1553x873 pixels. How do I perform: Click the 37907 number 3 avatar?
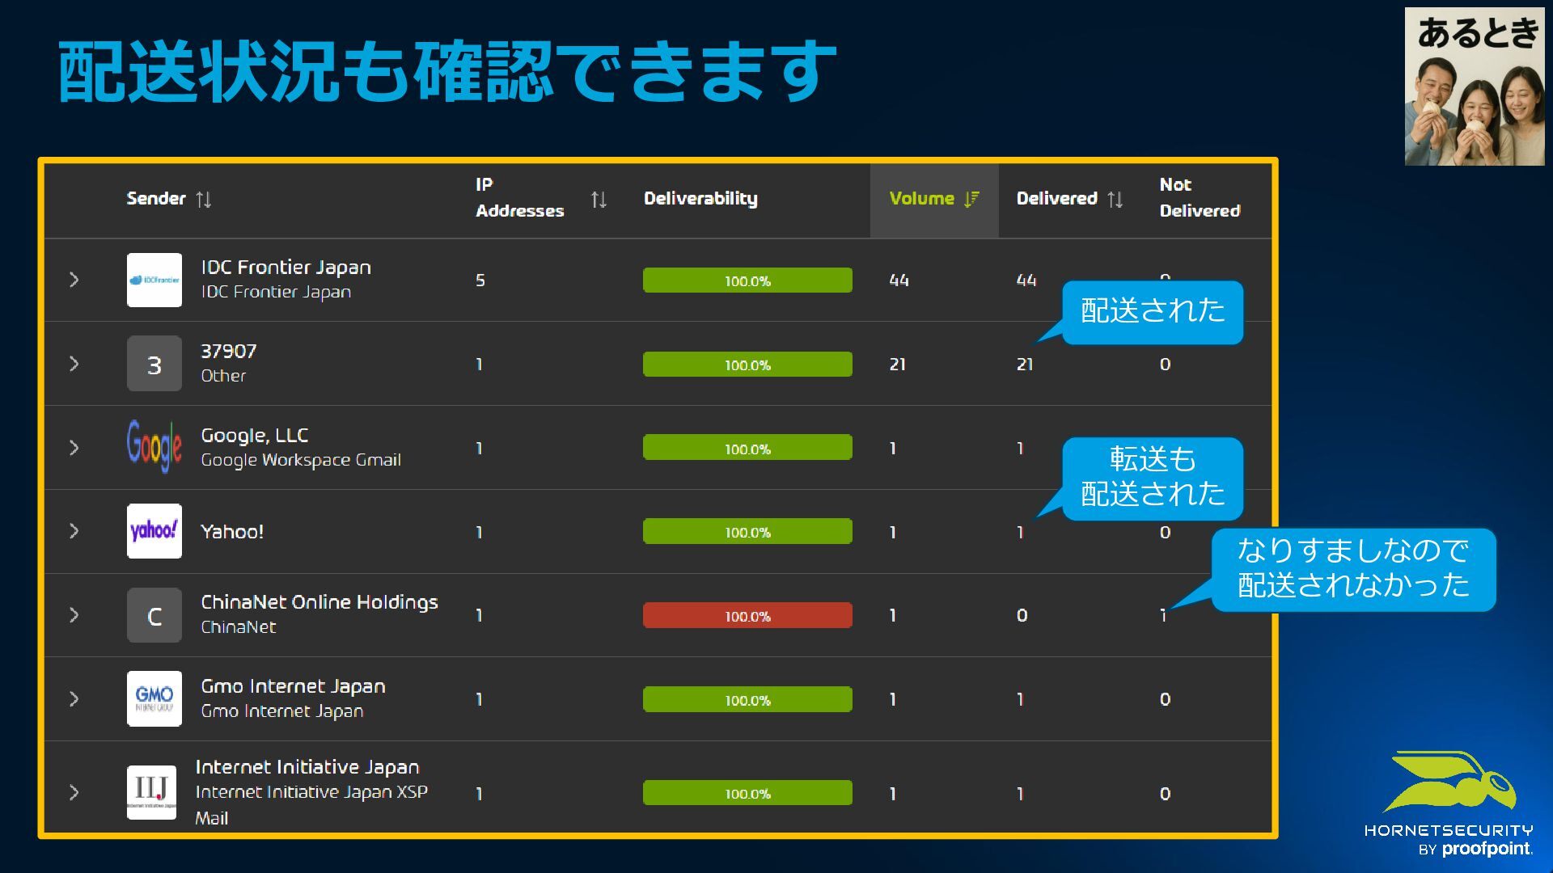[154, 364]
